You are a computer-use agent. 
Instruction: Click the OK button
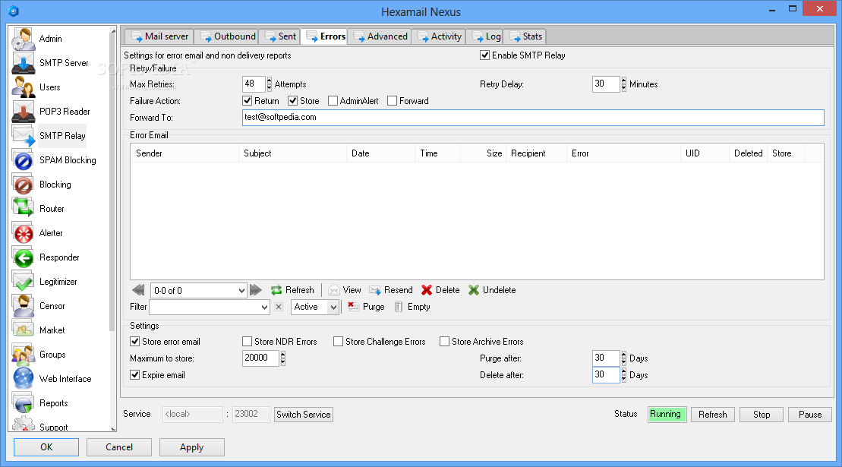click(x=46, y=447)
